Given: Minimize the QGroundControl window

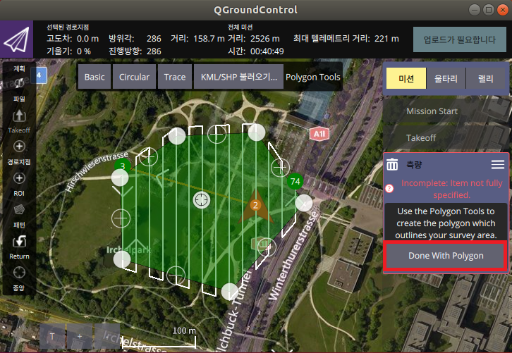Looking at the screenshot, I should pyautogui.click(x=474, y=10).
